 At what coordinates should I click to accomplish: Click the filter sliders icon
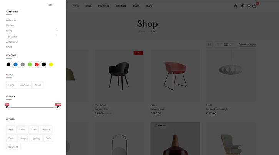[209, 45]
